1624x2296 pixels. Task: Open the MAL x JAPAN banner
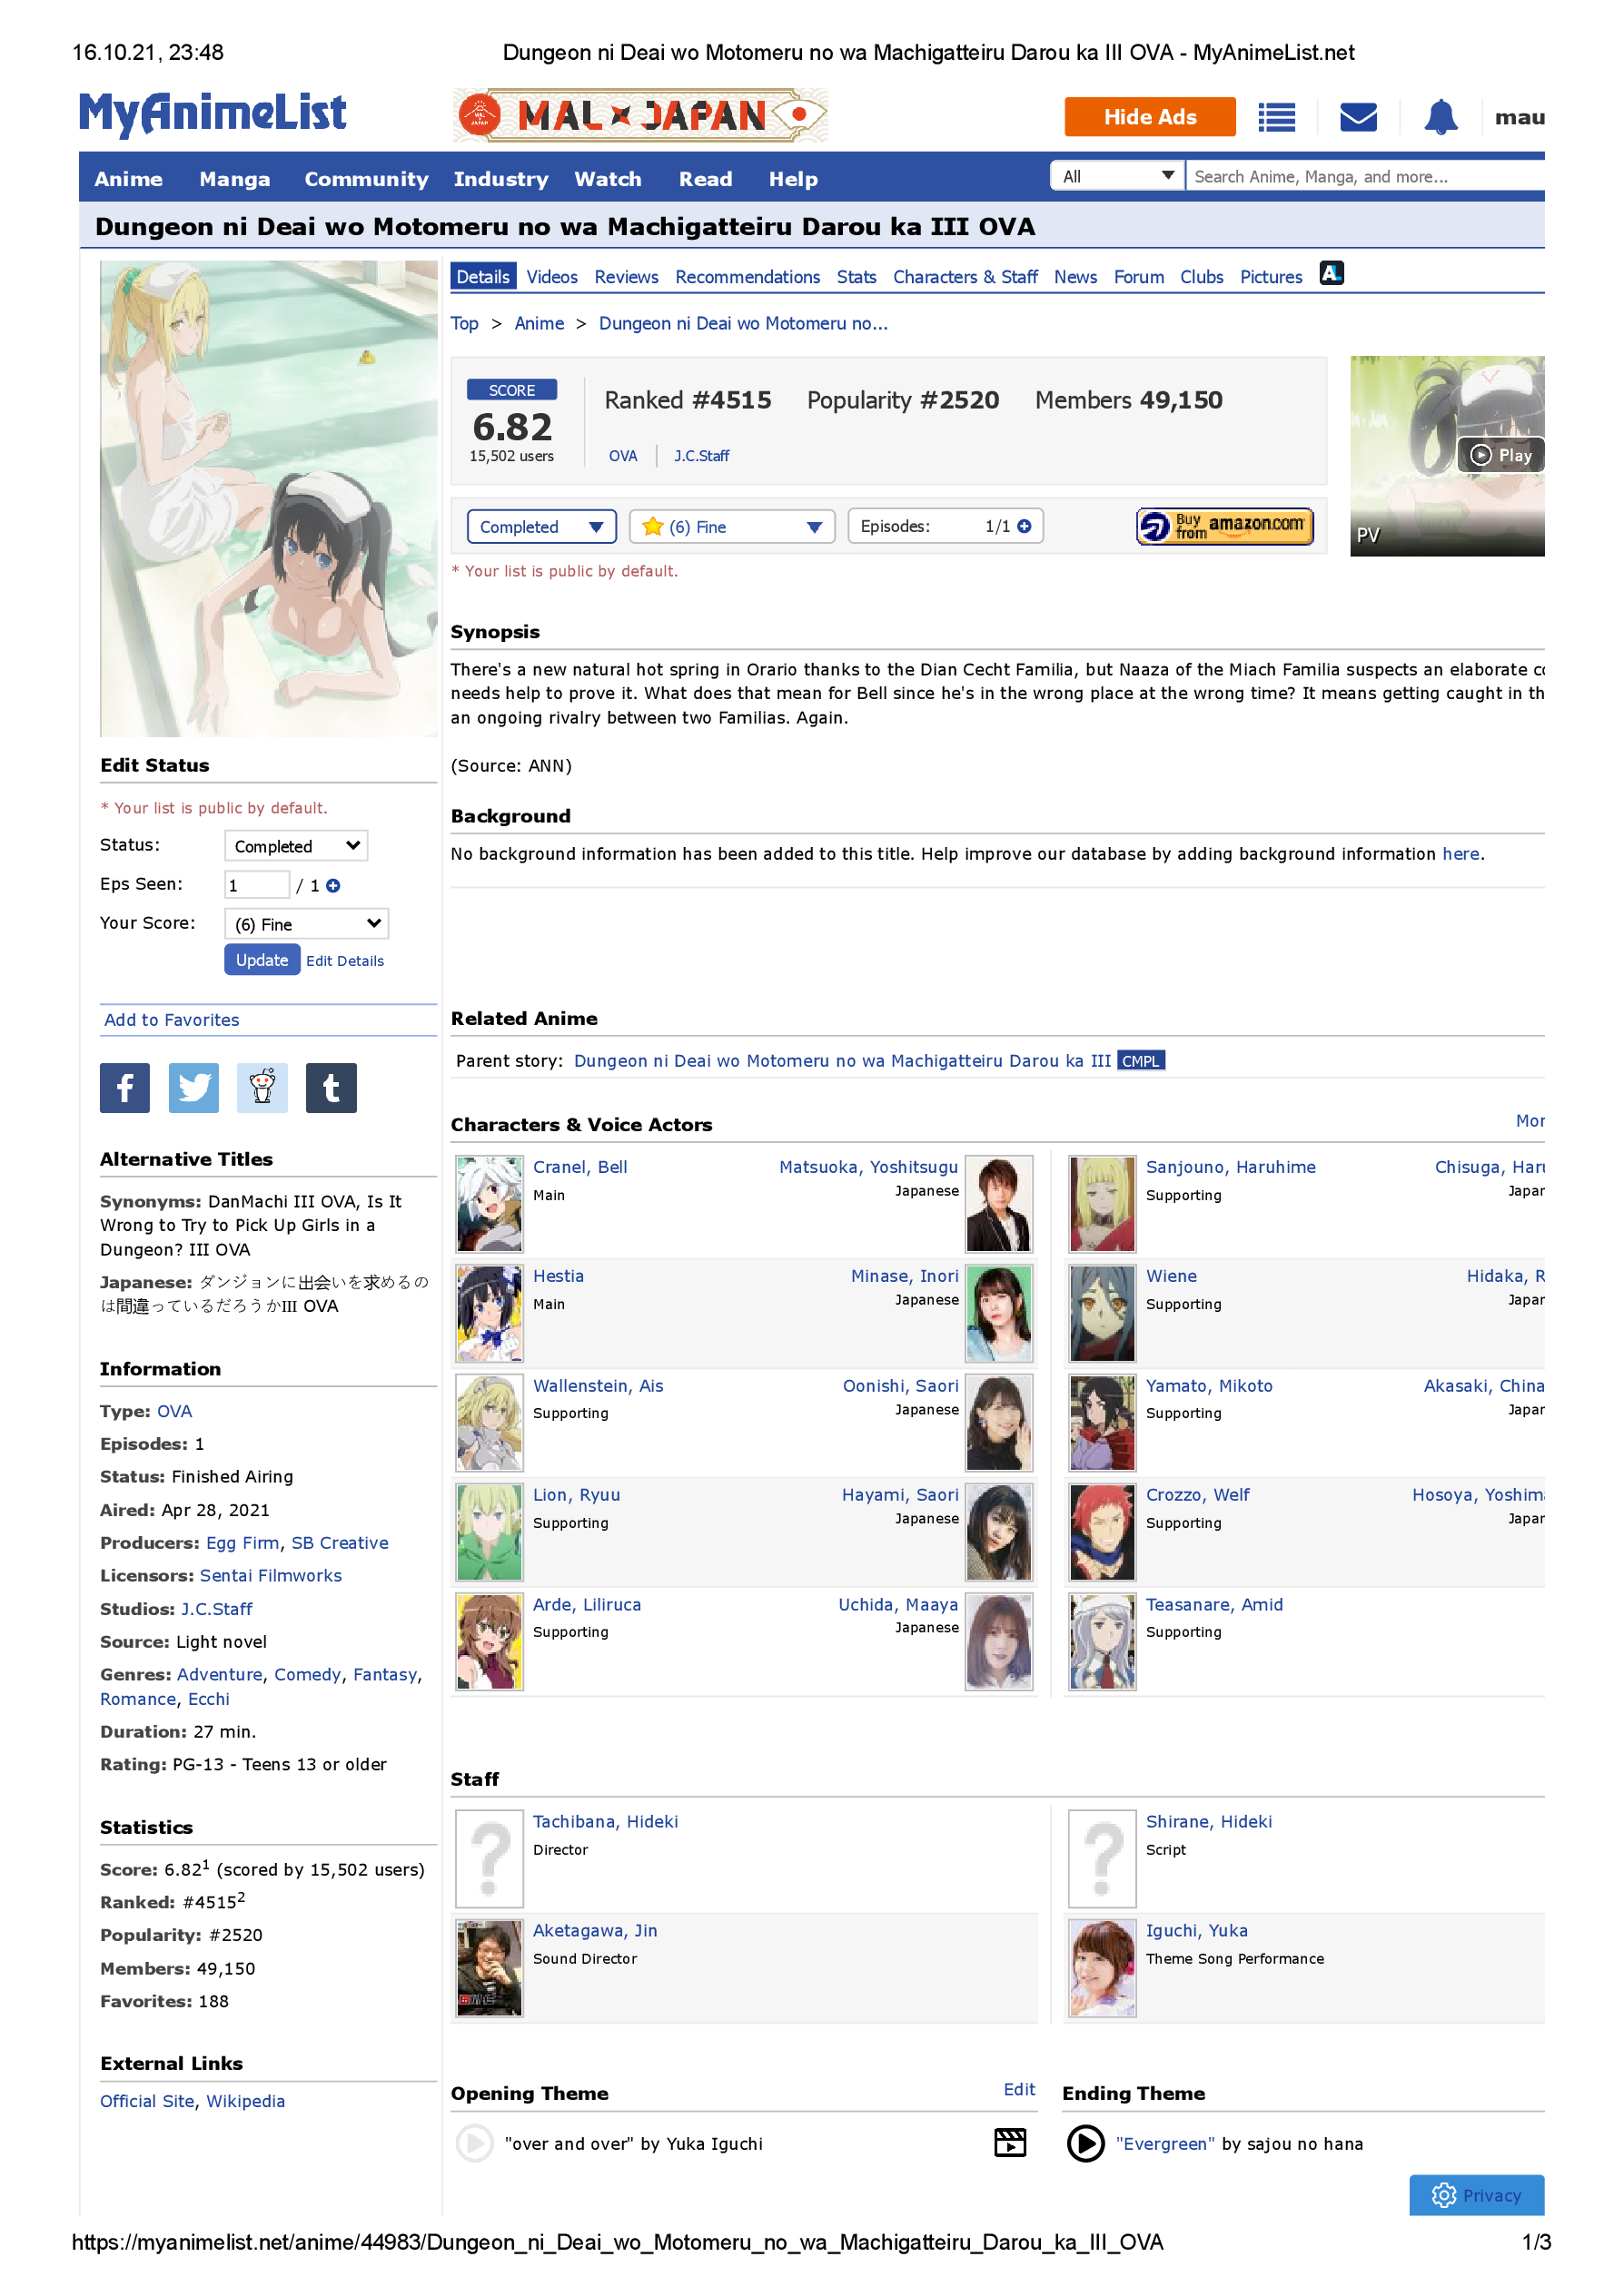pyautogui.click(x=640, y=115)
